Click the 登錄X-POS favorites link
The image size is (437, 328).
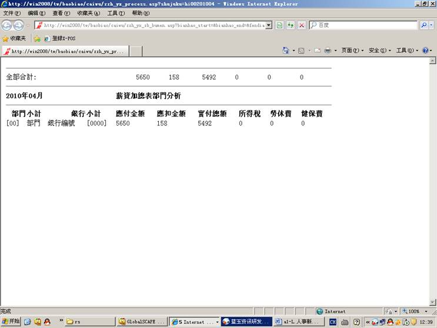point(61,38)
